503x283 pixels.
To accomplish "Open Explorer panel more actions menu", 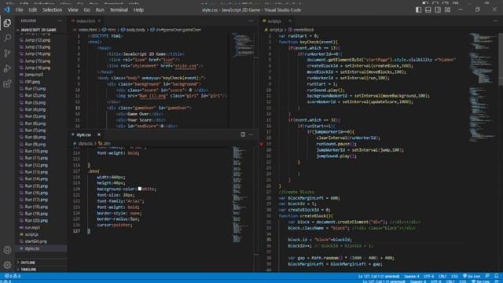I will (60, 21).
